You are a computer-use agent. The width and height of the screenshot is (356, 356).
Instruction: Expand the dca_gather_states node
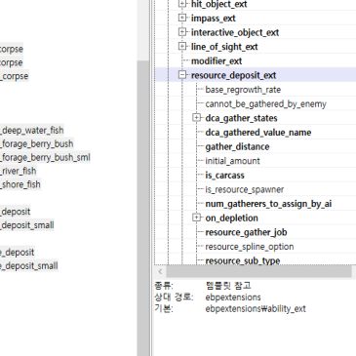pos(196,118)
